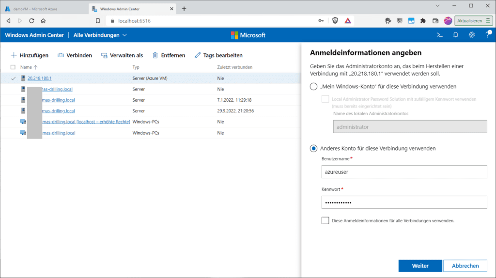Select 'Mein Windows-Konto' radio option
496x278 pixels.
[x=313, y=86]
